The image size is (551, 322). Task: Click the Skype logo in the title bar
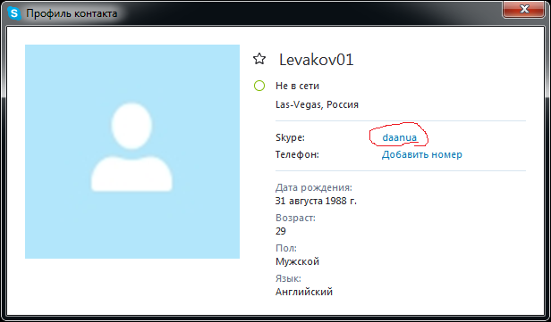pos(14,13)
